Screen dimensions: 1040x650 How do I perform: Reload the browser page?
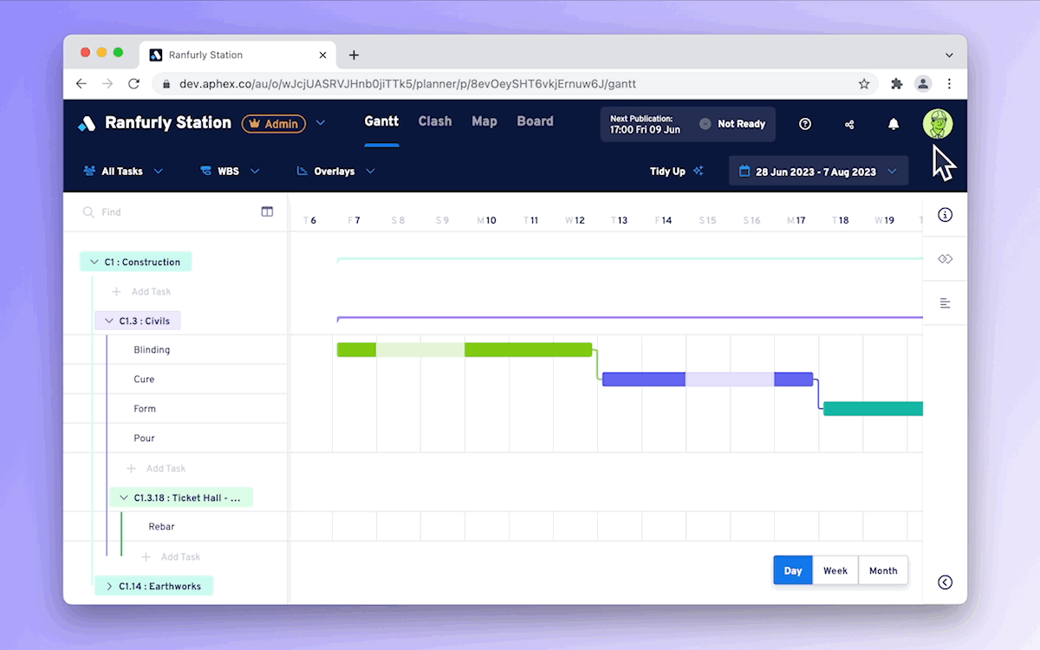tap(133, 84)
